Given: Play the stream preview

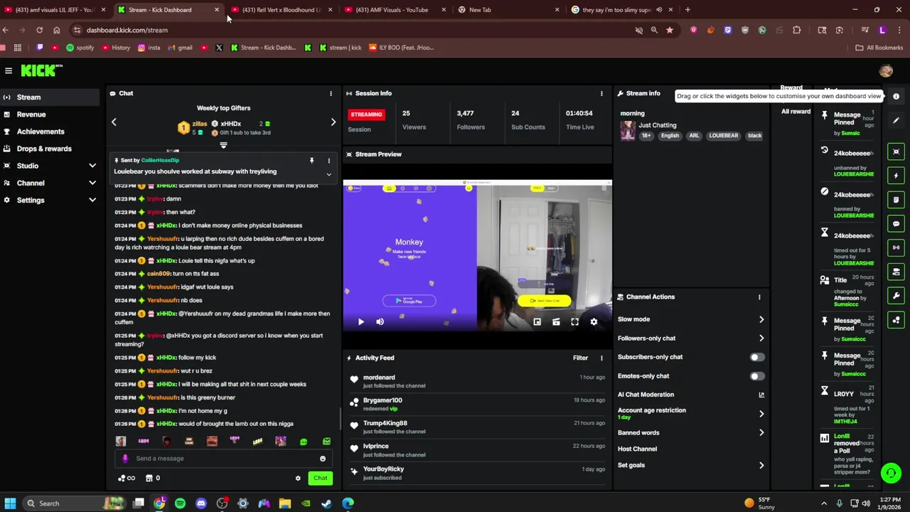Looking at the screenshot, I should coord(361,322).
